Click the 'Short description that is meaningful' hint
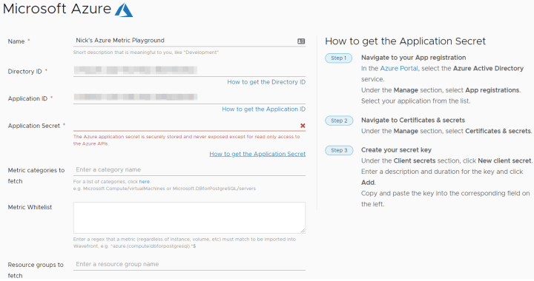534x281 pixels. [x=146, y=53]
